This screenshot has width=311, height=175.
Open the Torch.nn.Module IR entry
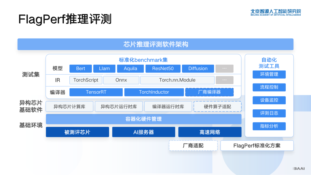click(177, 80)
